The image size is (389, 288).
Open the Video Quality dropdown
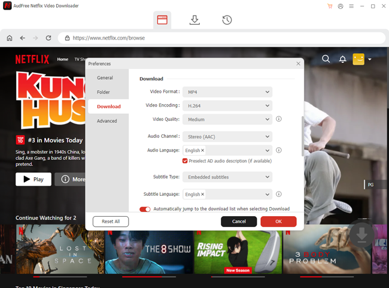[227, 119]
